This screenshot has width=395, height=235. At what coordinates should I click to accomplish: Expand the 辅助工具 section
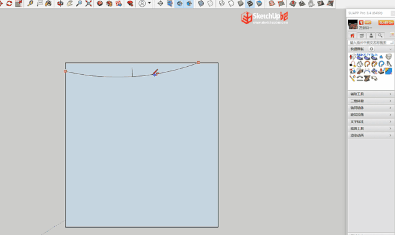tap(371, 94)
